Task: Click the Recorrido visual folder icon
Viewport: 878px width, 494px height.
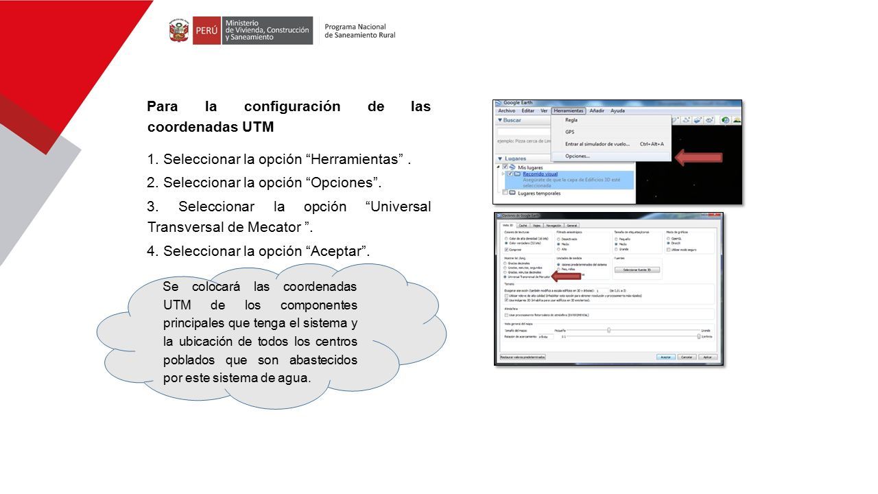Action: (518, 174)
